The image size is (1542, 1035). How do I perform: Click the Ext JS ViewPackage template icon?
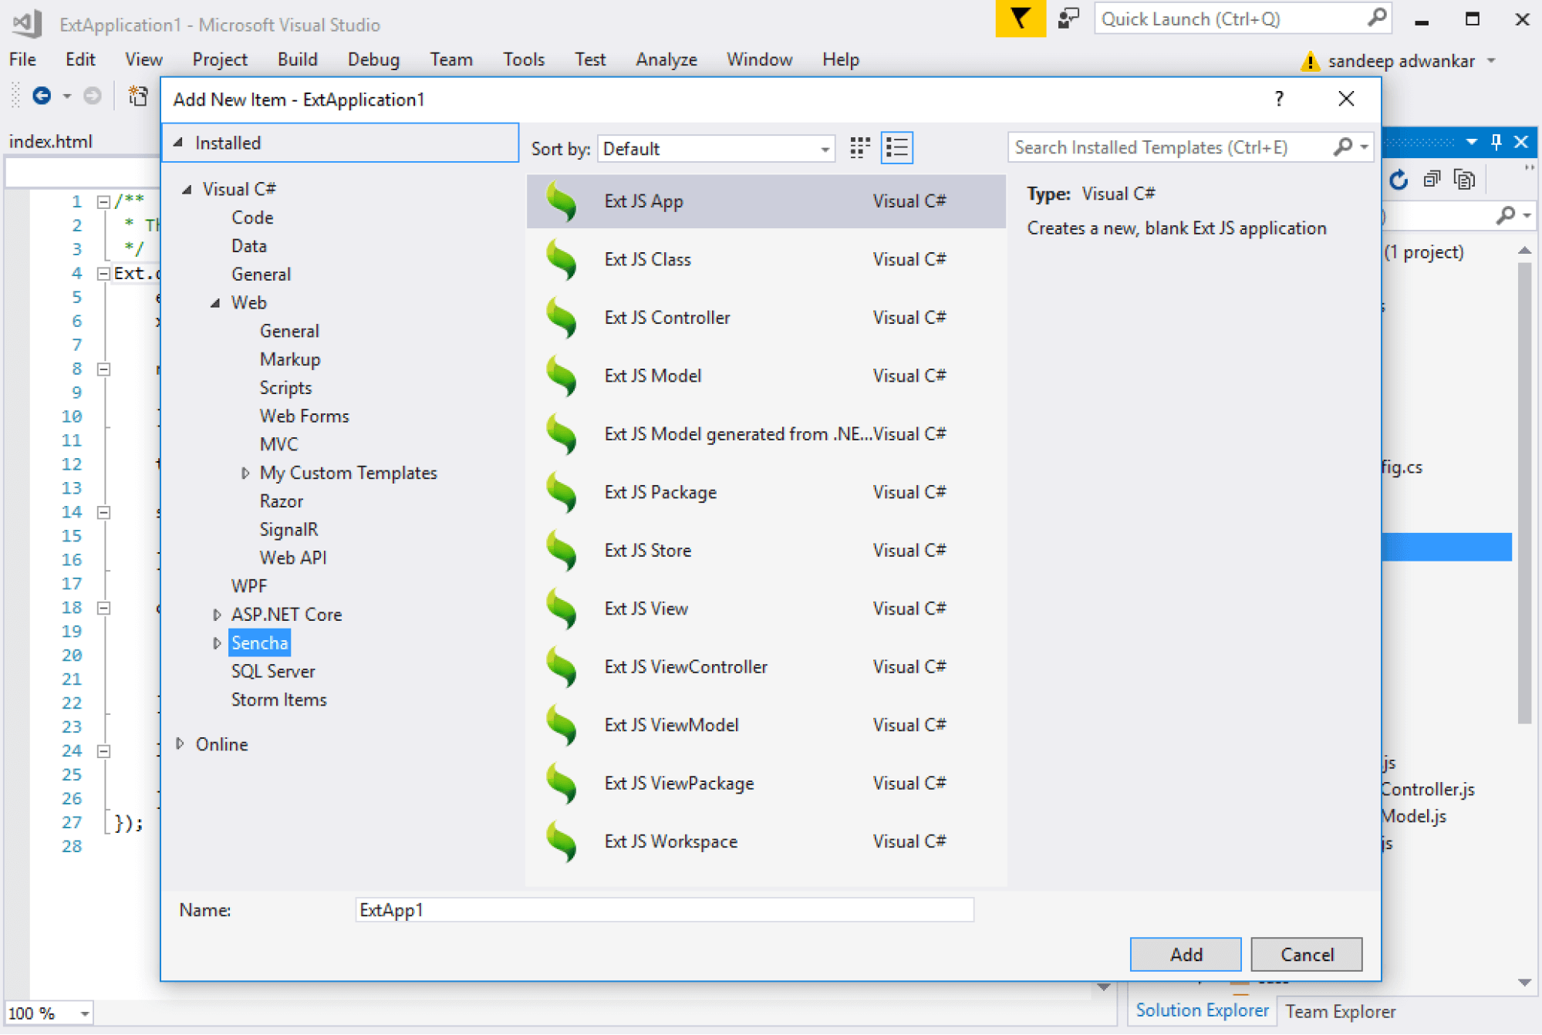[x=562, y=784]
